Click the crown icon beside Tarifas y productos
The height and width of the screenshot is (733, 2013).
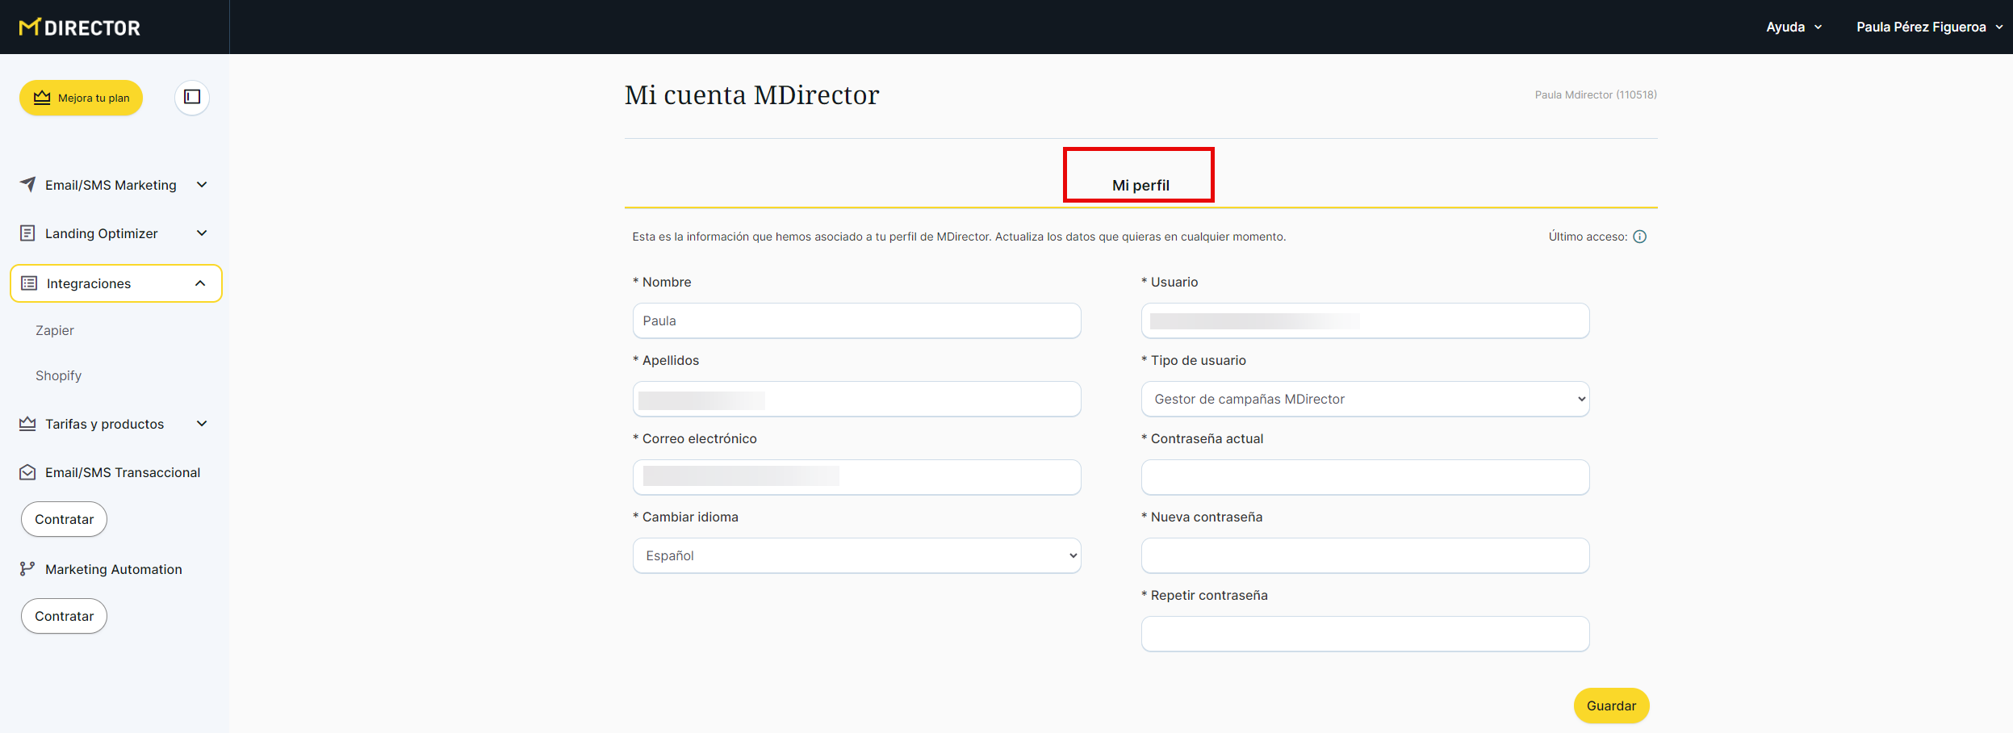coord(27,424)
